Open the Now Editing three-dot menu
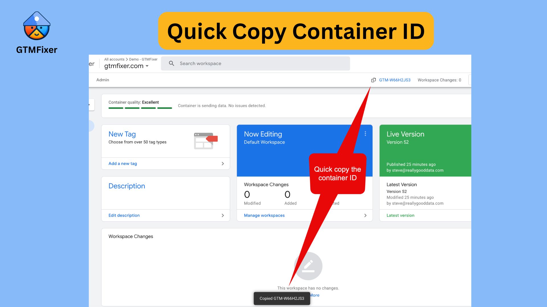Viewport: 547px width, 307px height. pyautogui.click(x=365, y=134)
